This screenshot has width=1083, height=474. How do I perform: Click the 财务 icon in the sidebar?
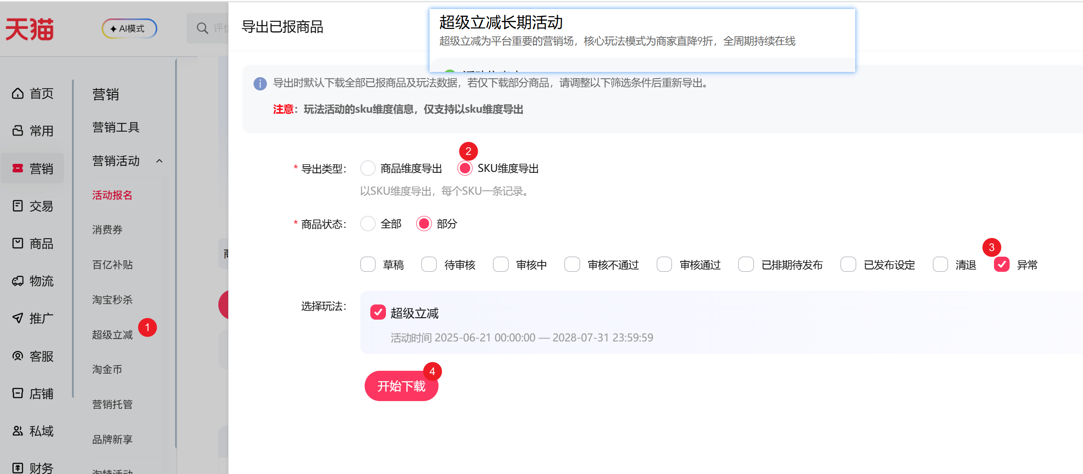[18, 468]
